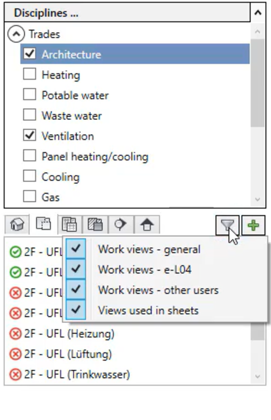
Task: Toggle the funnel filter button
Action: click(x=227, y=225)
